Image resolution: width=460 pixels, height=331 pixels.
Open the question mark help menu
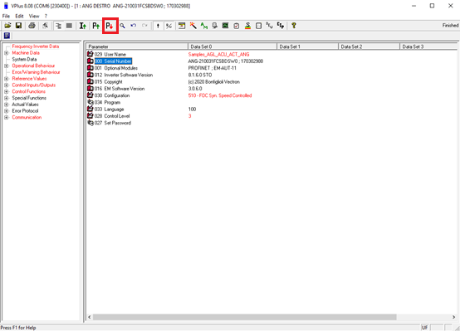click(46, 16)
